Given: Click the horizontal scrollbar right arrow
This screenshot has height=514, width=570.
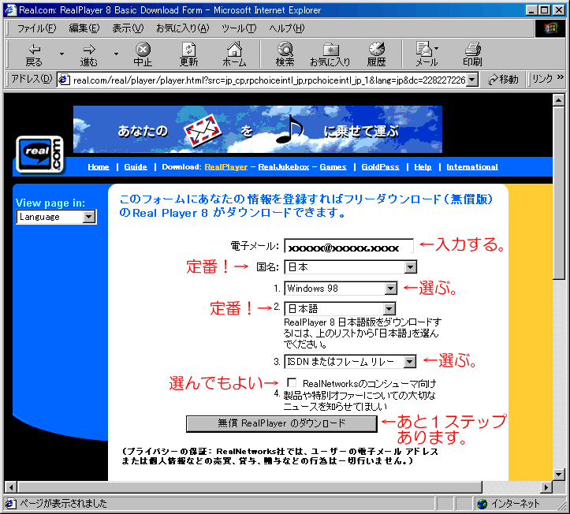Looking at the screenshot, I should [x=546, y=486].
